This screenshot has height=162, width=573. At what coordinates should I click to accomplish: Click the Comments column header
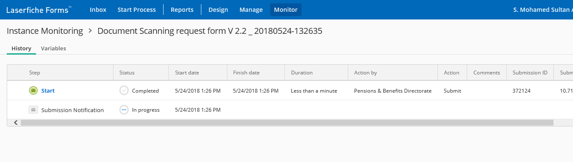[487, 73]
